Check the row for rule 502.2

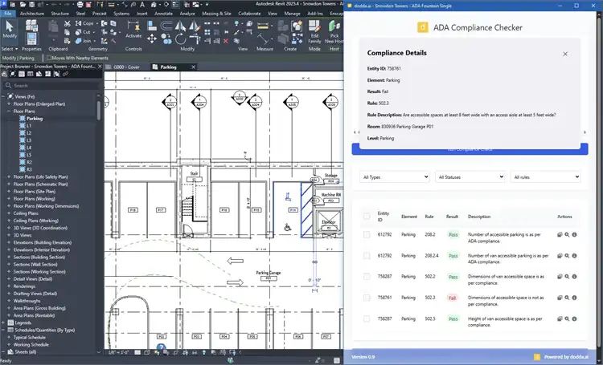coord(367,276)
